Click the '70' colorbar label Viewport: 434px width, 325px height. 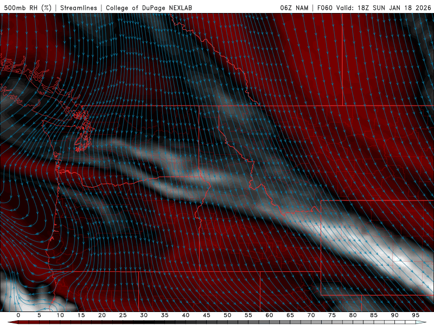(311, 315)
